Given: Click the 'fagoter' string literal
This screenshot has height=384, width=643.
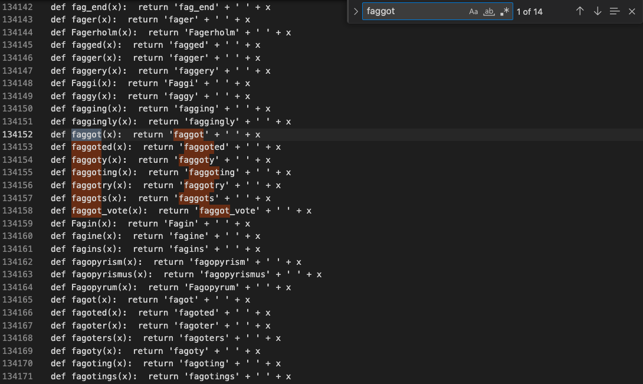Looking at the screenshot, I should [x=196, y=326].
